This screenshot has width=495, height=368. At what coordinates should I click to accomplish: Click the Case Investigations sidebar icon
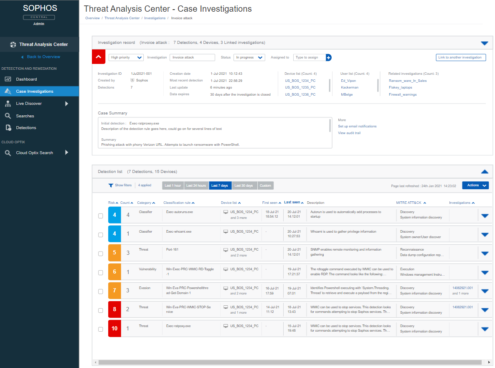click(8, 91)
